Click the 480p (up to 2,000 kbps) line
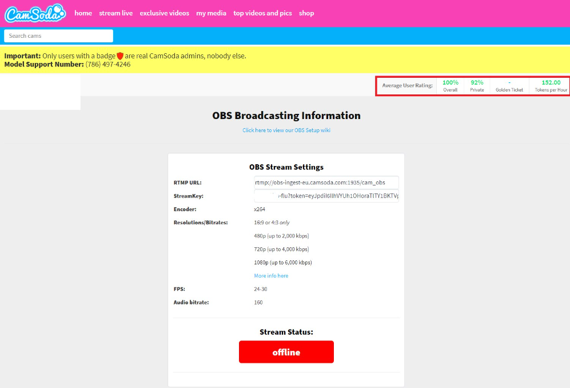 tap(281, 236)
